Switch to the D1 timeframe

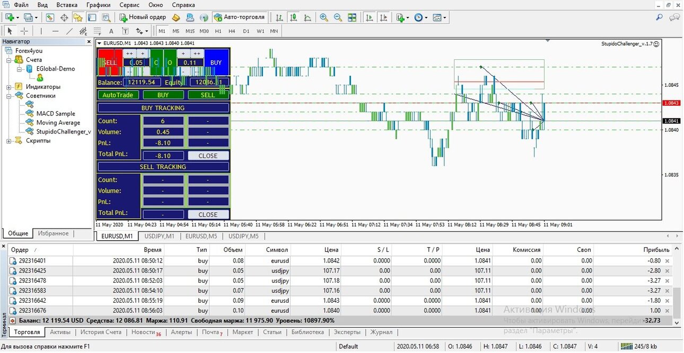coord(246,31)
